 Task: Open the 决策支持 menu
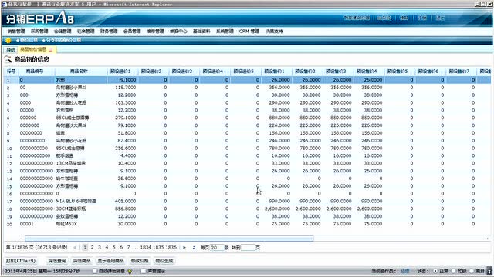click(274, 31)
